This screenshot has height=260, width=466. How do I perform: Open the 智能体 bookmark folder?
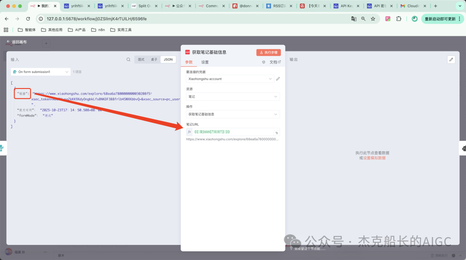[27, 30]
